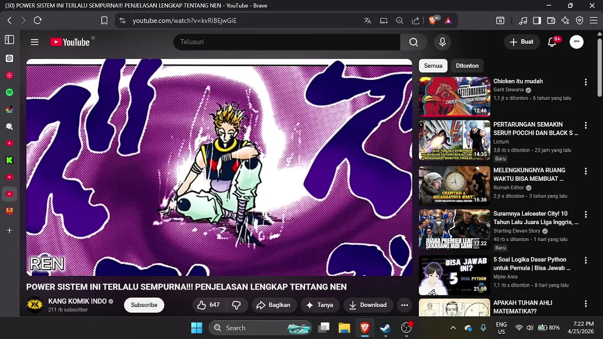
Task: Open Chicken itu mudah thumbnail
Action: coord(455,97)
